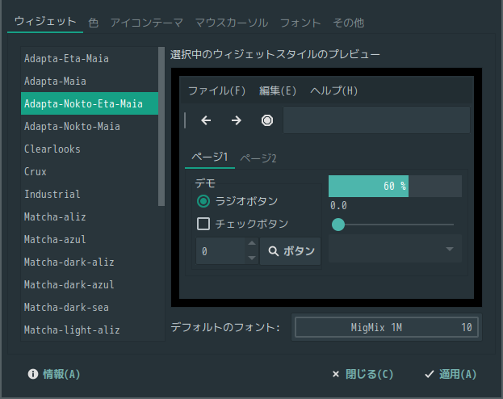This screenshot has width=503, height=399.
Task: Open the その他 tab
Action: (x=348, y=23)
